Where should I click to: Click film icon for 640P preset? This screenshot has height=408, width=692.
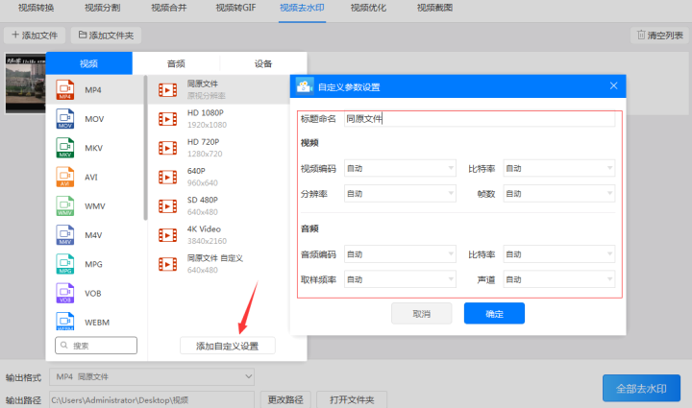167,178
